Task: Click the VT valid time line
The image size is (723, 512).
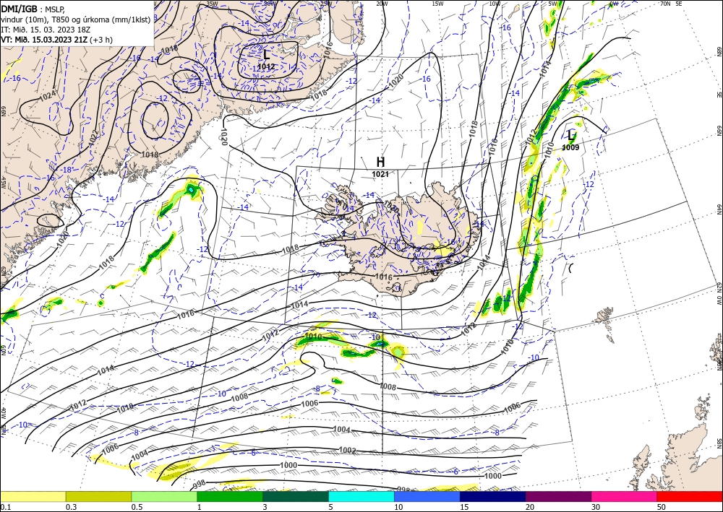Action: click(x=56, y=40)
